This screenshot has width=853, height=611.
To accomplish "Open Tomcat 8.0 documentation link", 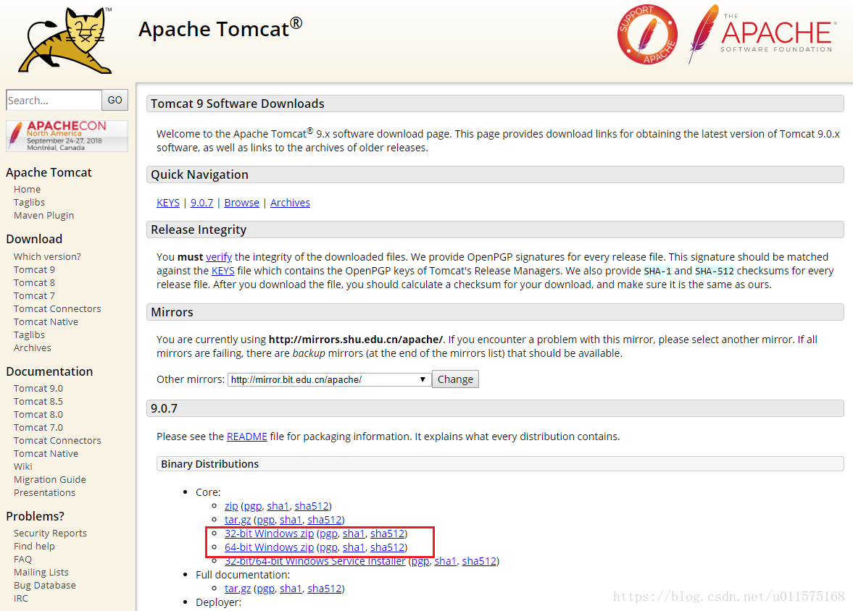I will point(38,414).
